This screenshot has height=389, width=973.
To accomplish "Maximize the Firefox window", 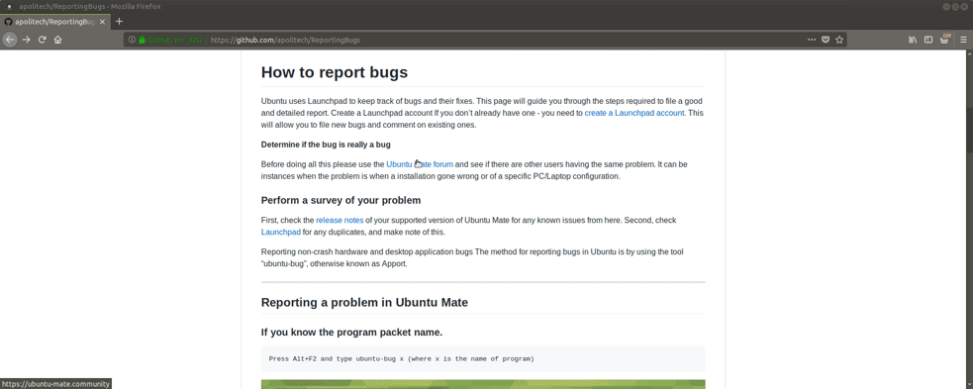I will [955, 6].
